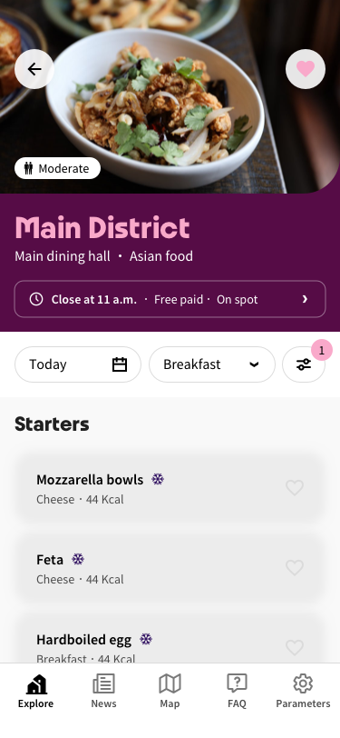Toggle the restaurant favorite heart on the photo
Viewport: 340px width, 738px height.
click(306, 69)
